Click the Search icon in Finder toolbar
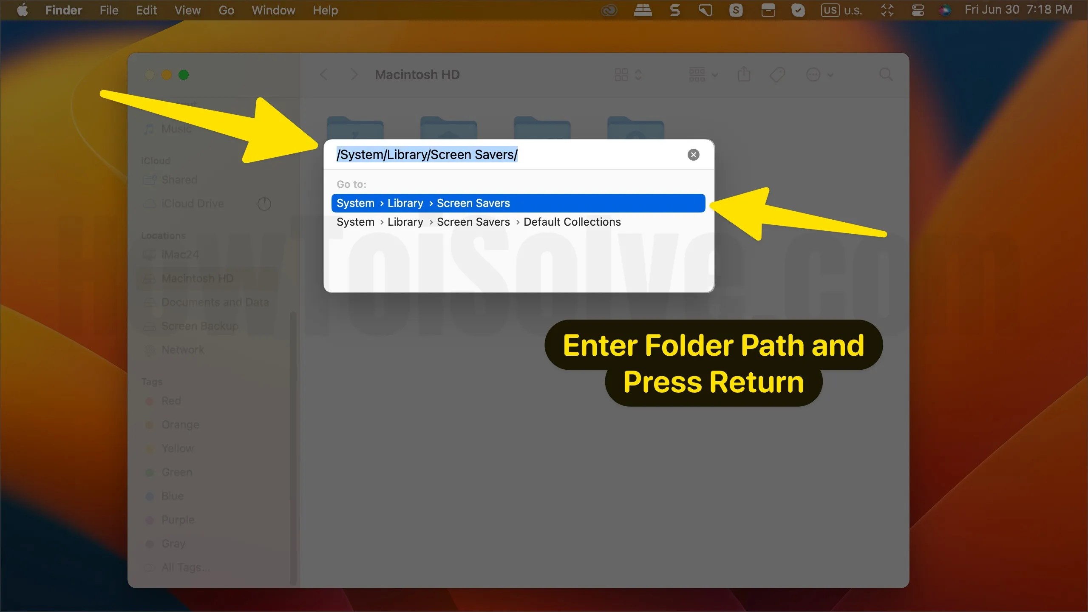The image size is (1088, 612). pyautogui.click(x=886, y=74)
